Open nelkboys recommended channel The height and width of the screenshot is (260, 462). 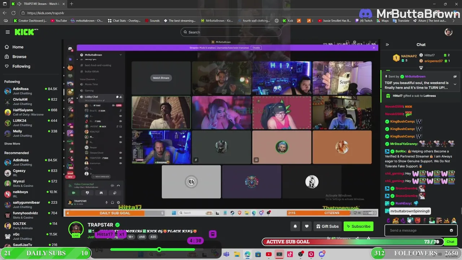click(x=31, y=194)
